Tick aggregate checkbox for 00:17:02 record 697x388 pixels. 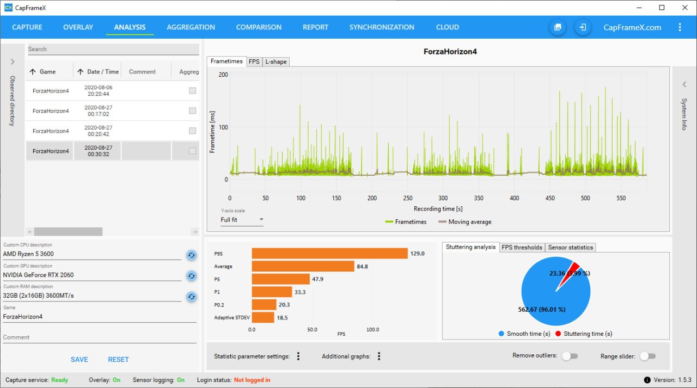pos(192,110)
